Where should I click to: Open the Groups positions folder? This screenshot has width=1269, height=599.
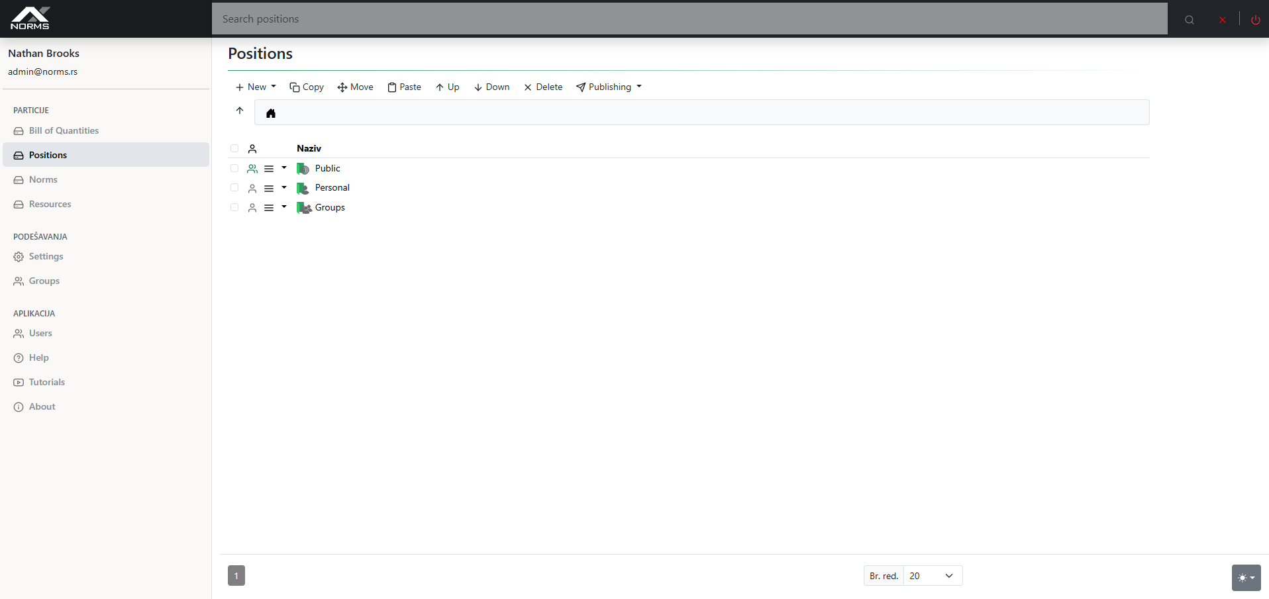coord(329,207)
